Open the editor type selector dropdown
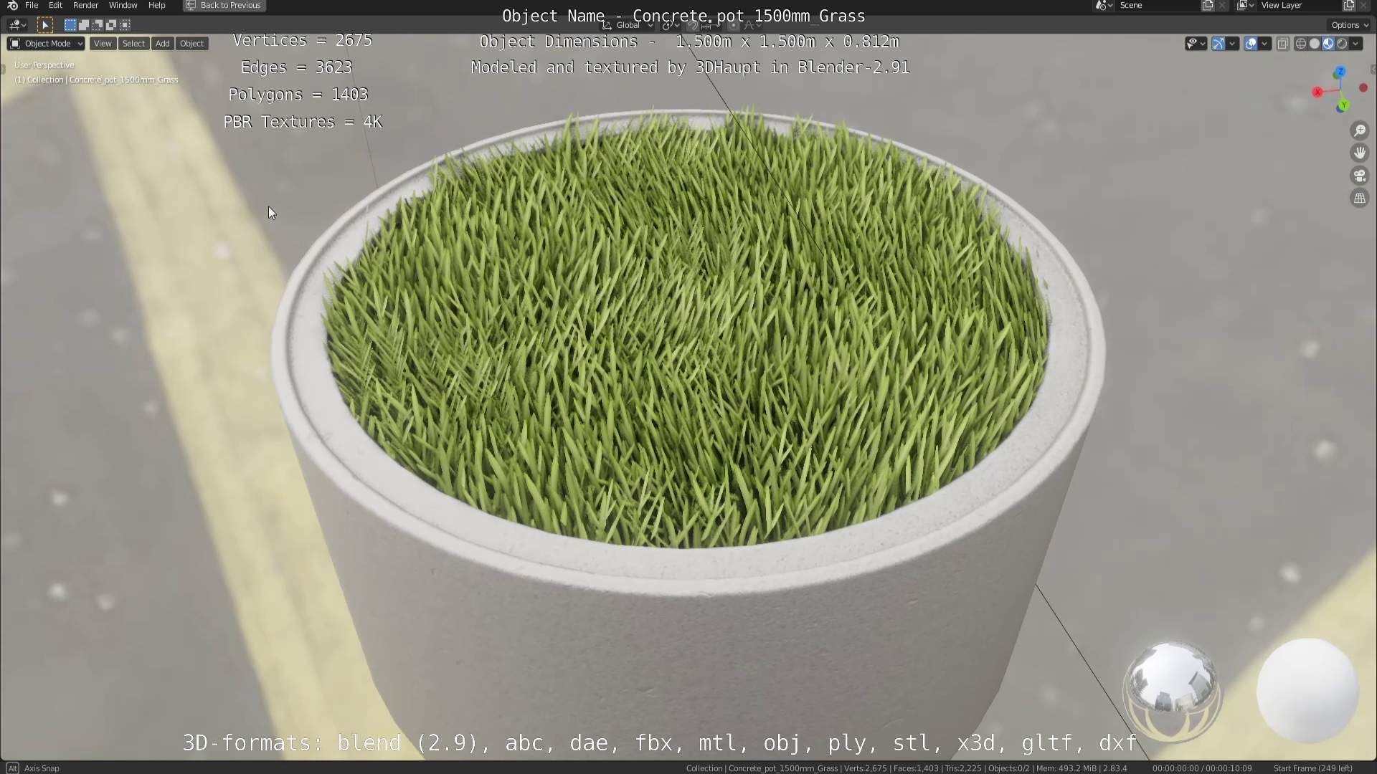Screen dimensions: 1377x774 click(17, 25)
